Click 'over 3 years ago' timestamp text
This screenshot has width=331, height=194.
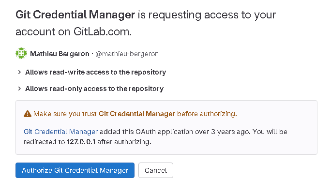click(x=223, y=132)
